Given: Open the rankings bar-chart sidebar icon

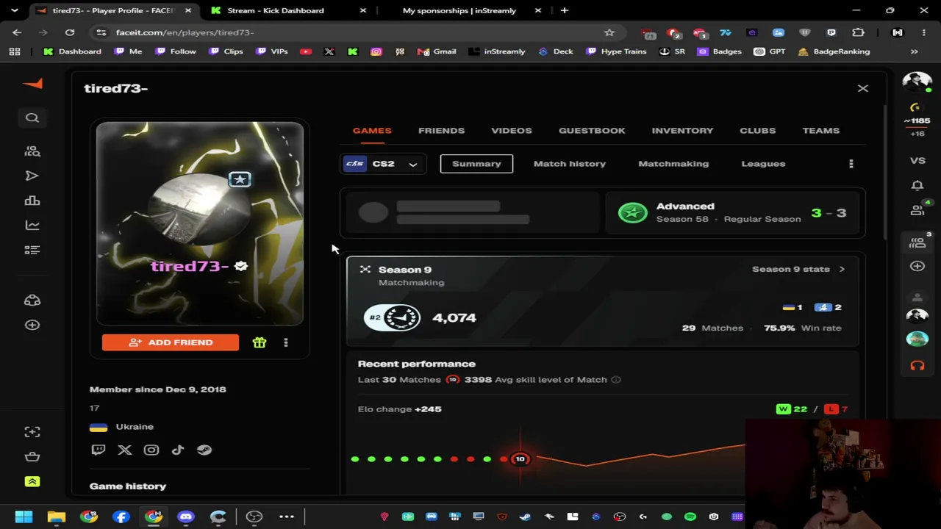Looking at the screenshot, I should pyautogui.click(x=32, y=201).
